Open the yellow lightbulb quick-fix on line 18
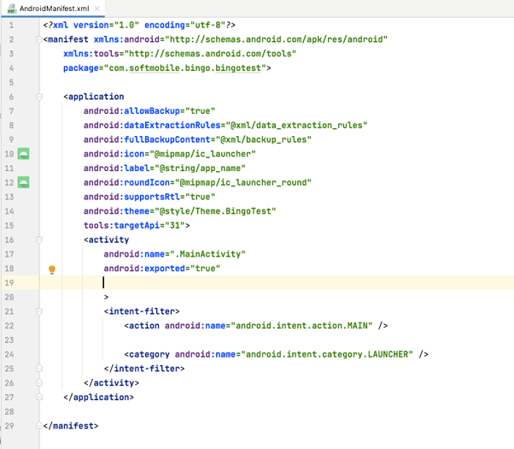This screenshot has width=514, height=449. 52,269
